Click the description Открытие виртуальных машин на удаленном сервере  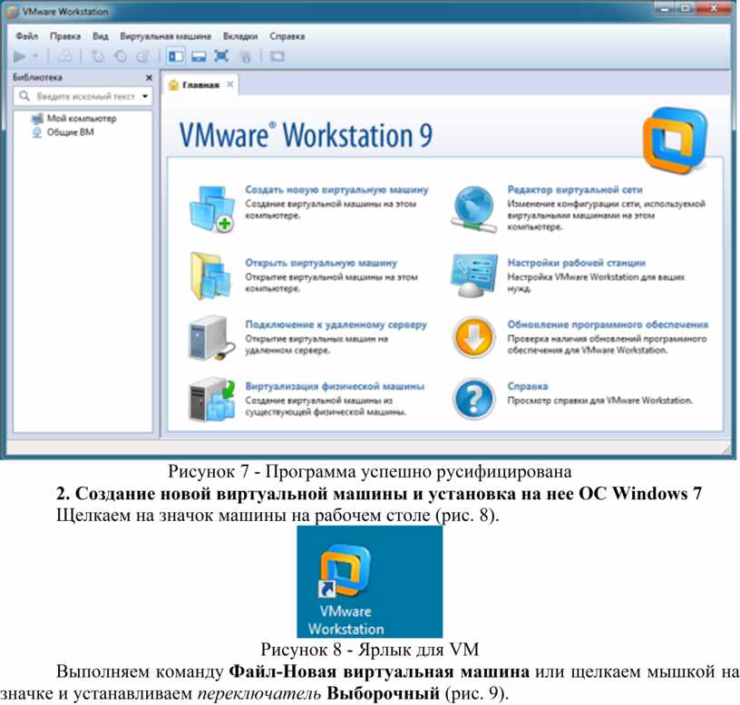[316, 344]
